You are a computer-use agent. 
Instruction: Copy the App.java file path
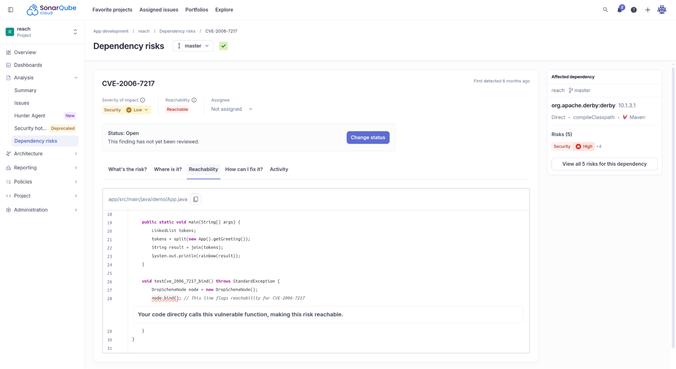196,199
